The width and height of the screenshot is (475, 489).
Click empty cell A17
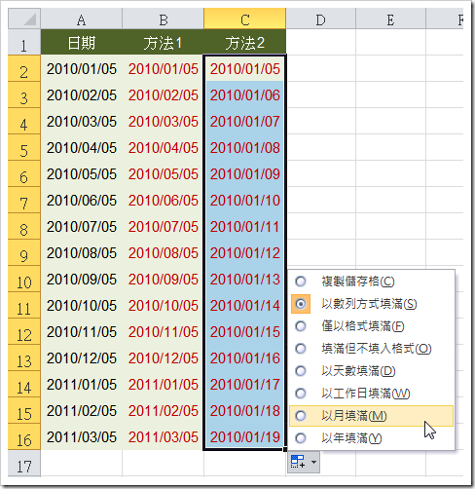(82, 464)
